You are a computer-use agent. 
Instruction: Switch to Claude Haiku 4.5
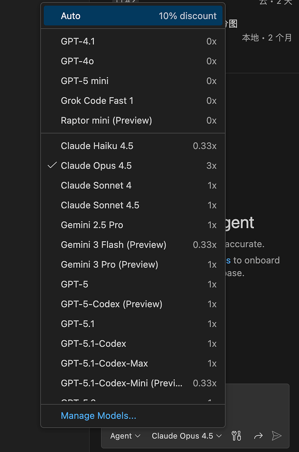coord(133,146)
